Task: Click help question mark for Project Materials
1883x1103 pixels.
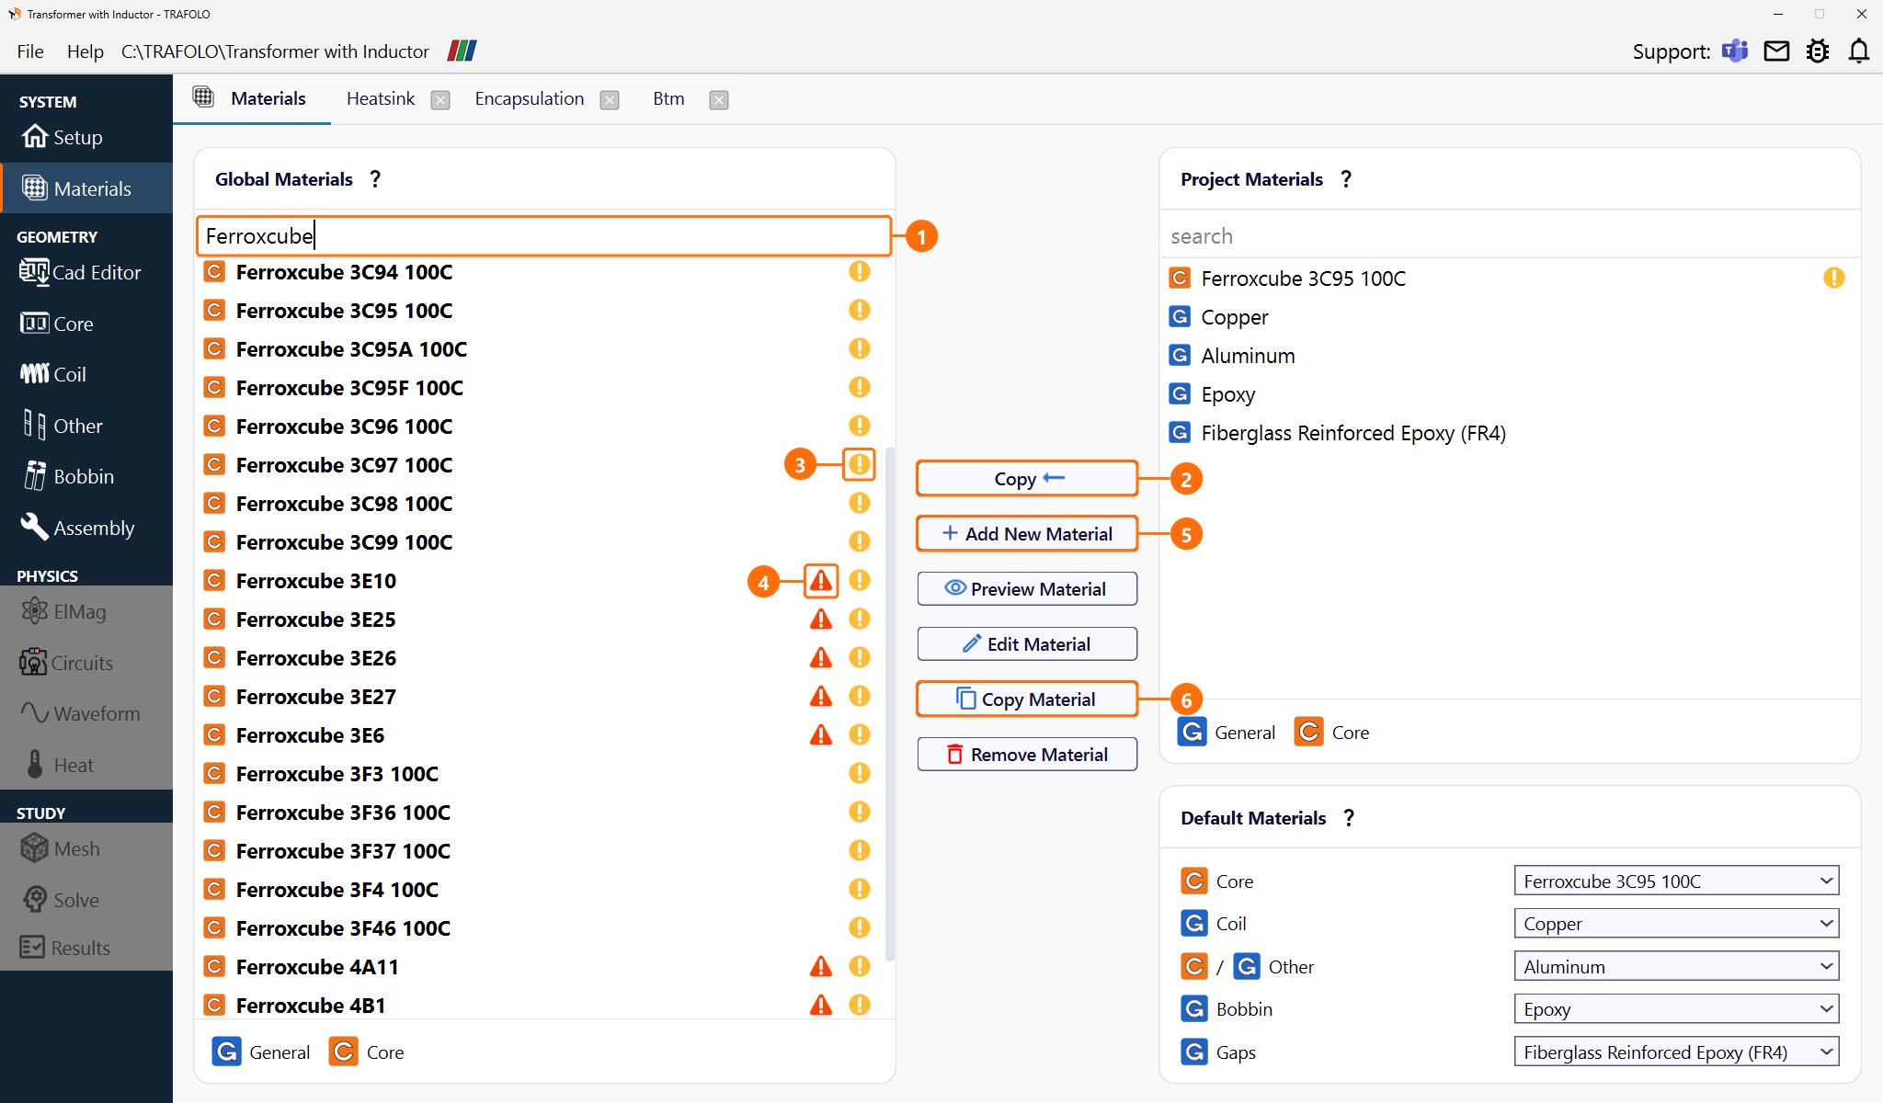Action: coord(1346,179)
